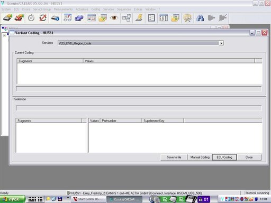This screenshot has height=203, width=271.
Task: Open the Window menu
Action: 150,10
